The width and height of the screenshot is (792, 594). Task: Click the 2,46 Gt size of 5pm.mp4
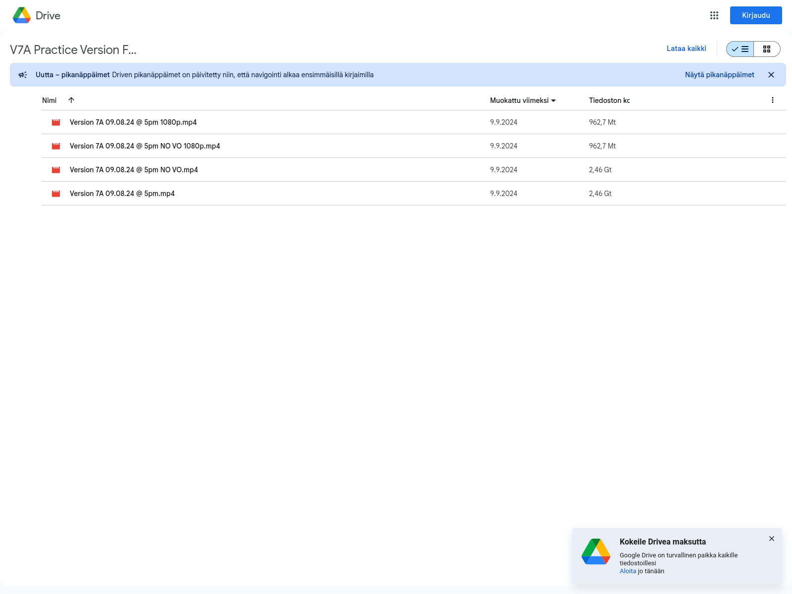click(x=600, y=194)
